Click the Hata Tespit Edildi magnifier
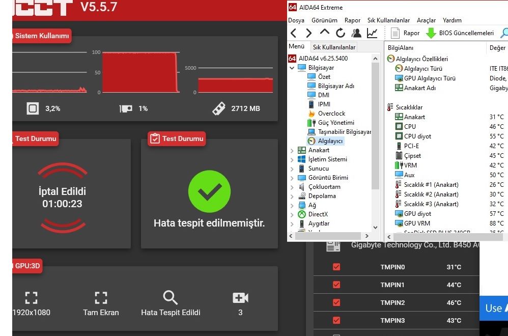This screenshot has width=508, height=336. point(171,297)
